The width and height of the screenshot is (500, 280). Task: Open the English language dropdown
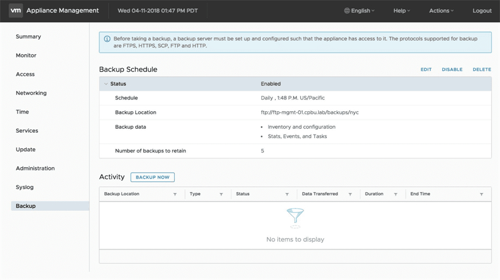[359, 10]
